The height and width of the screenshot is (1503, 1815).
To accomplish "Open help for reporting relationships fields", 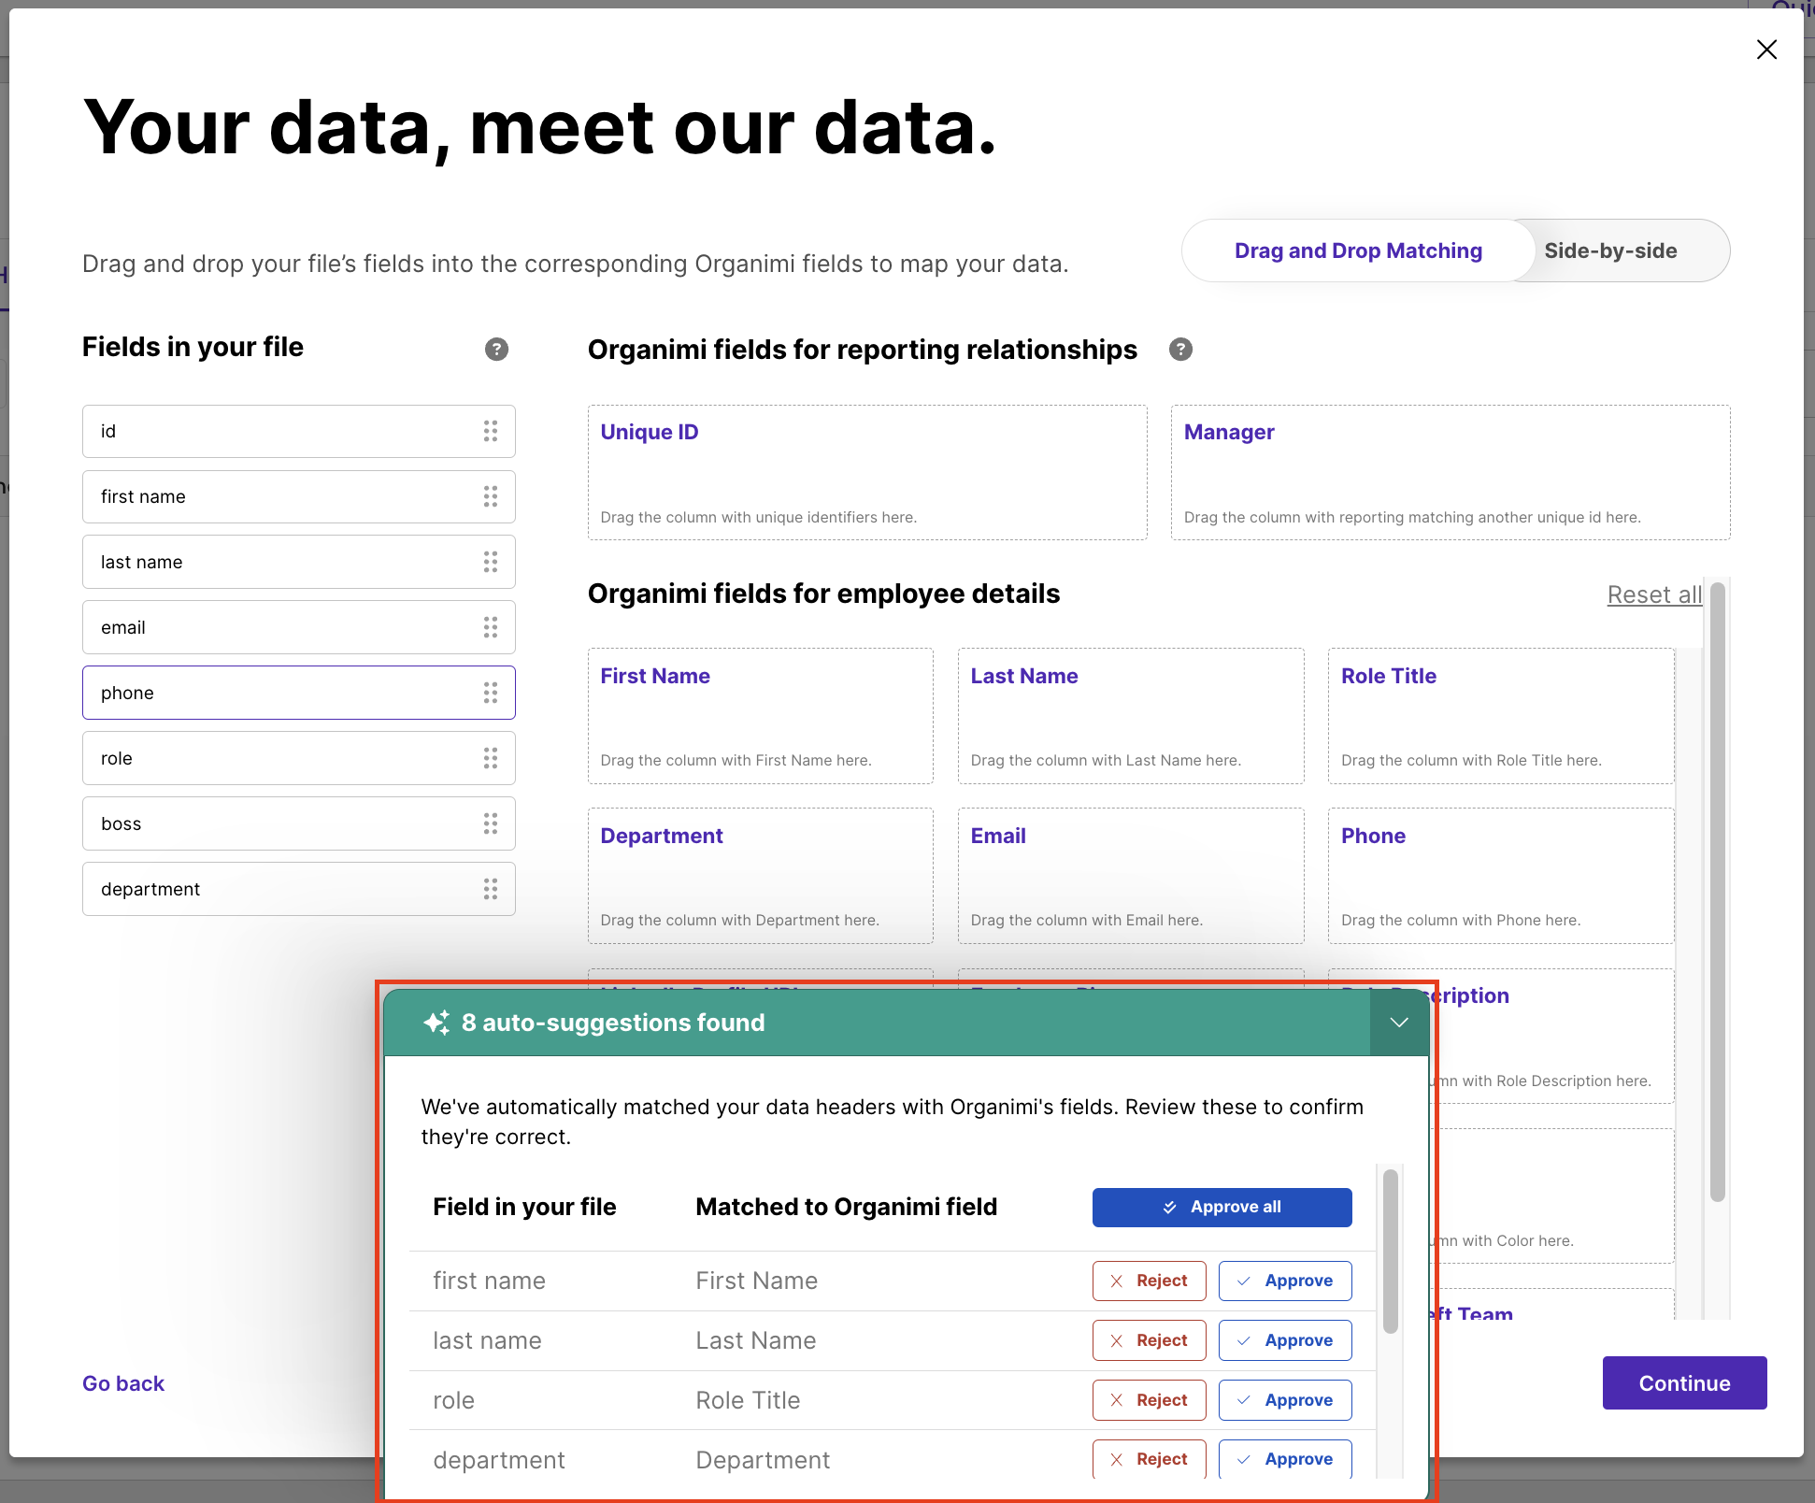I will tap(1180, 349).
